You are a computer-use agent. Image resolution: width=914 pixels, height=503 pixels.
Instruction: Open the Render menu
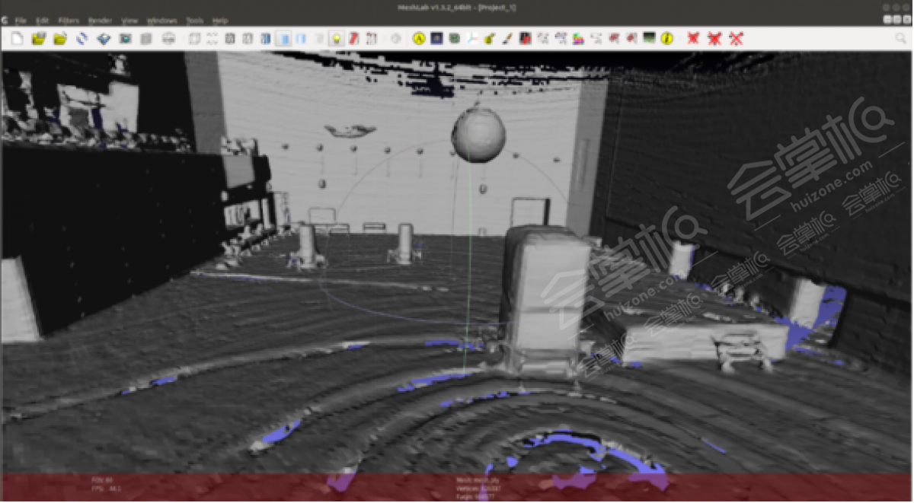[x=100, y=21]
